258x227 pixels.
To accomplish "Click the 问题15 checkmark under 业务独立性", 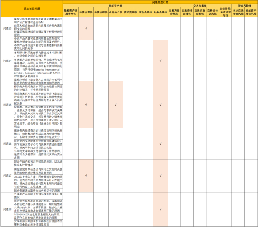I will tap(115, 105).
